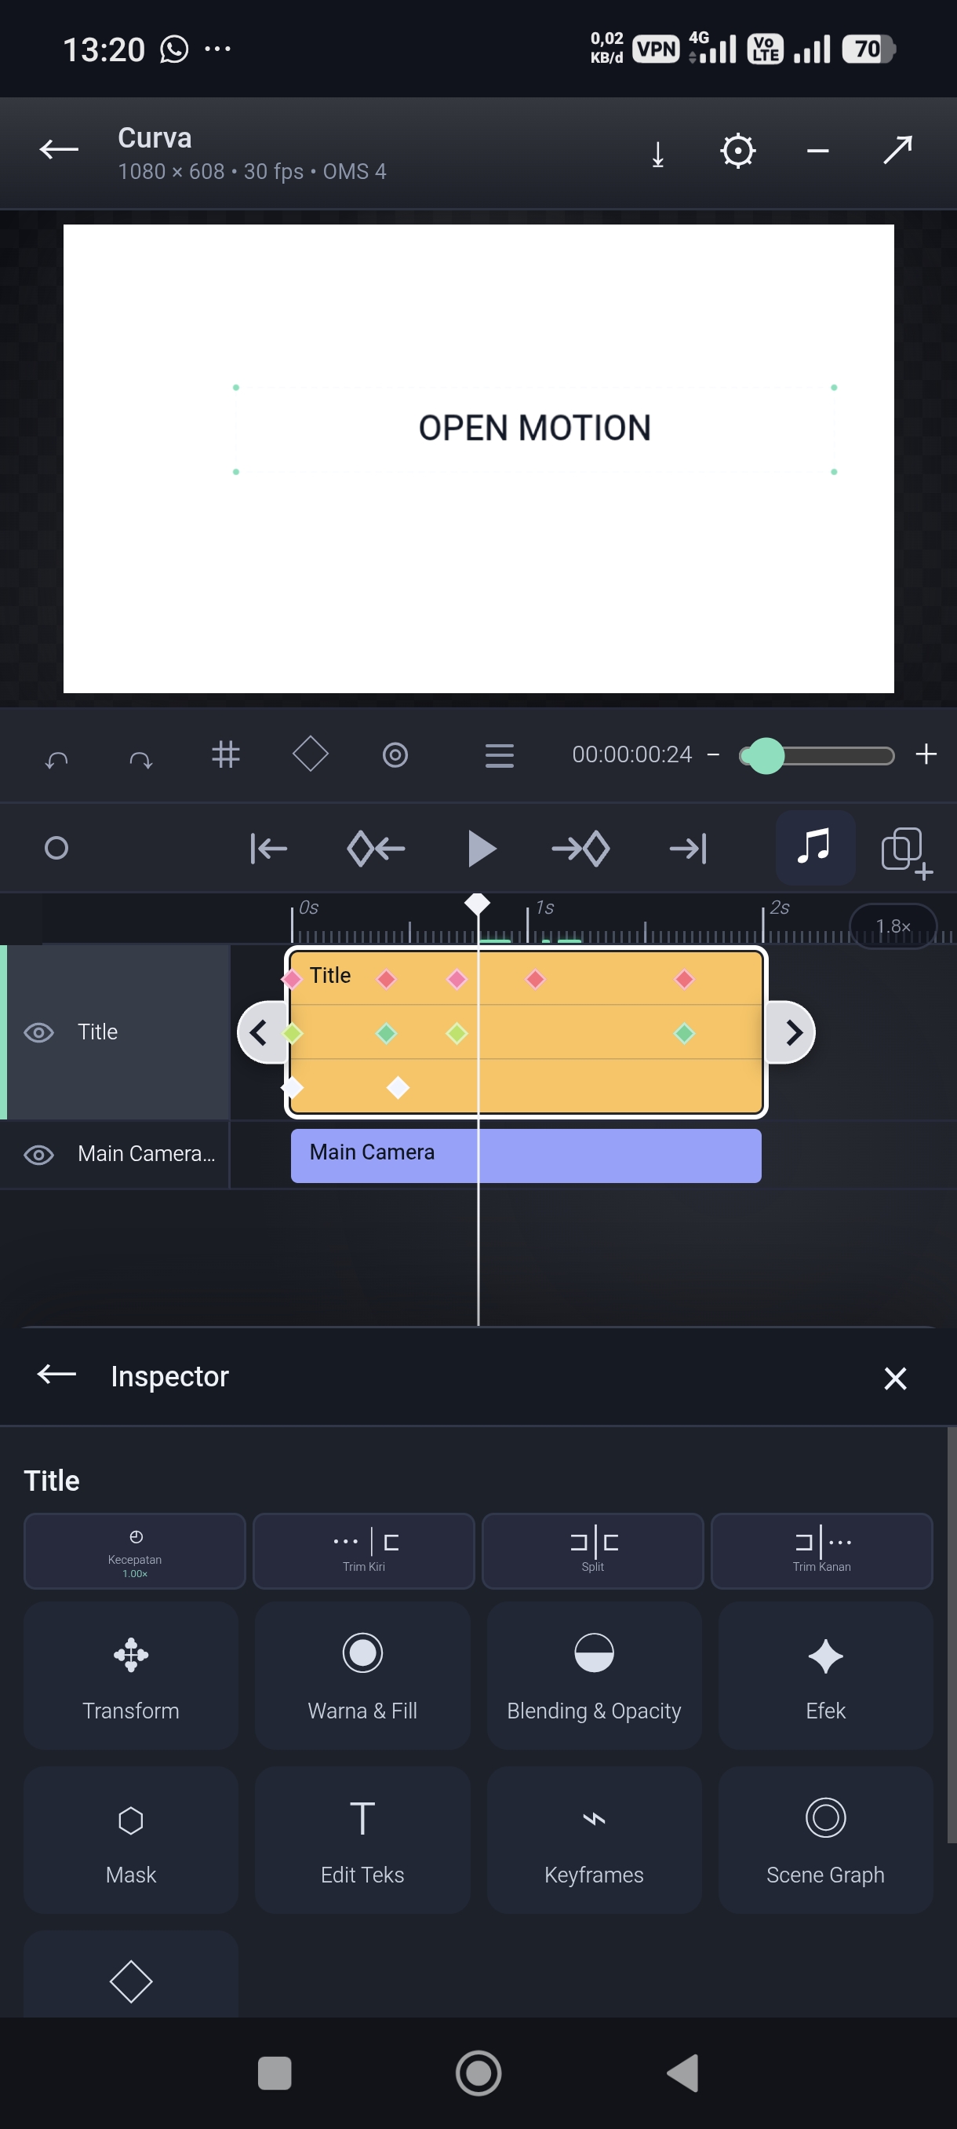Tap the diamond tile below Mask
The width and height of the screenshot is (957, 2129).
point(130,1975)
